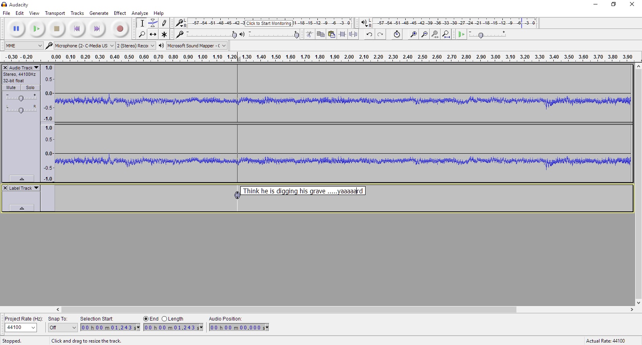This screenshot has width=642, height=345.
Task: Click Skip to Start button
Action: pyautogui.click(x=77, y=29)
